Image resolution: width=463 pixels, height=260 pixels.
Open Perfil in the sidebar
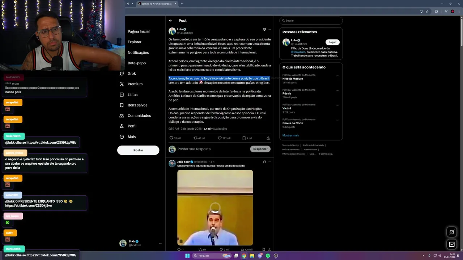(128, 126)
